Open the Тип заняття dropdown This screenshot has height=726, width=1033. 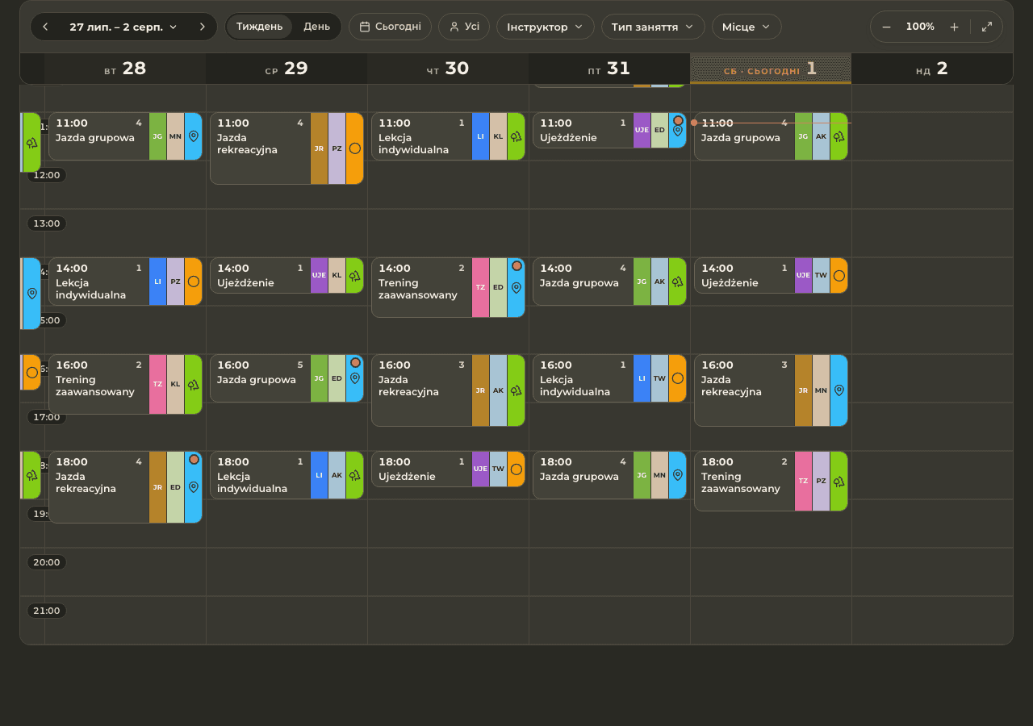click(x=653, y=27)
